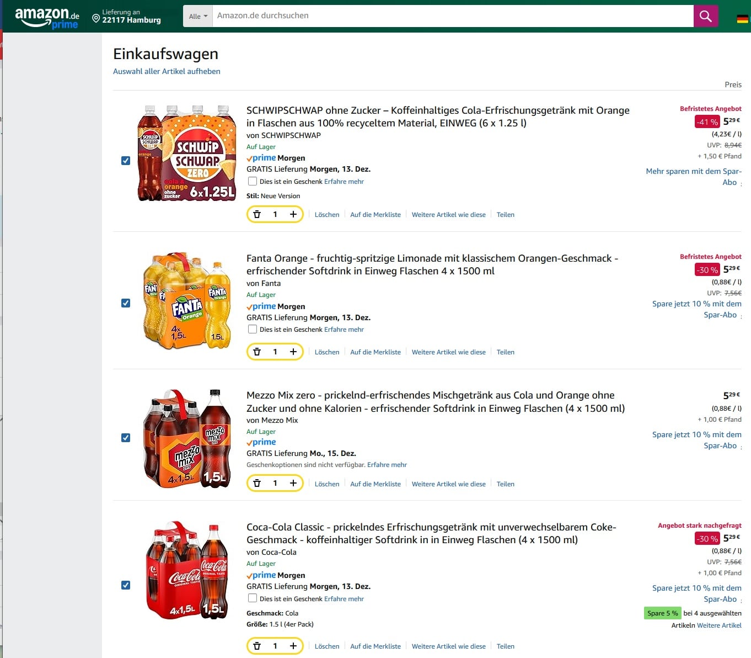The width and height of the screenshot is (751, 658).
Task: Expand Spar-Abo savings option for SchwipSchwap
Action: pos(693,177)
